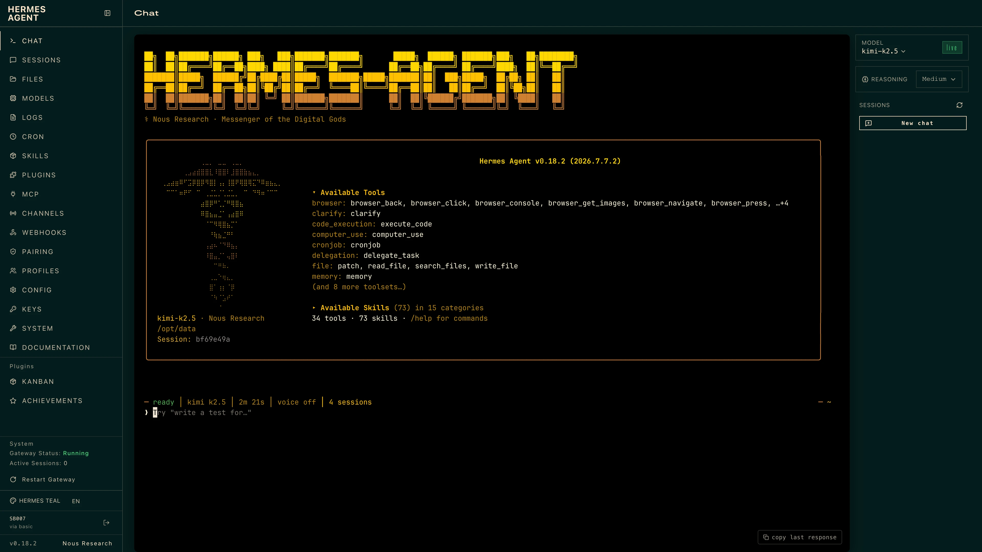Click the Plugins puzzle piece icon
This screenshot has height=552, width=982.
point(13,175)
